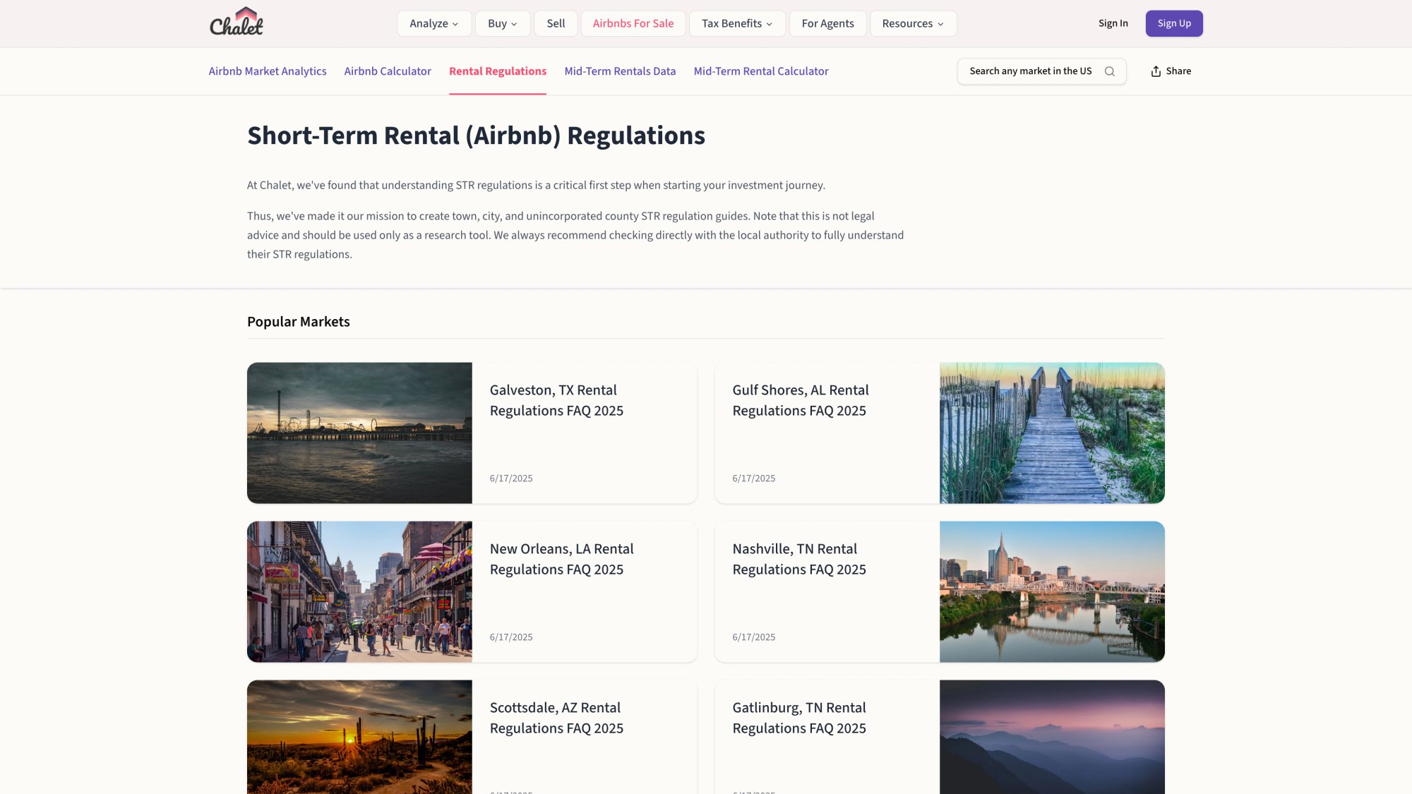This screenshot has height=794, width=1412.
Task: Switch to the Airbnb Market Analytics tab
Action: [x=267, y=71]
